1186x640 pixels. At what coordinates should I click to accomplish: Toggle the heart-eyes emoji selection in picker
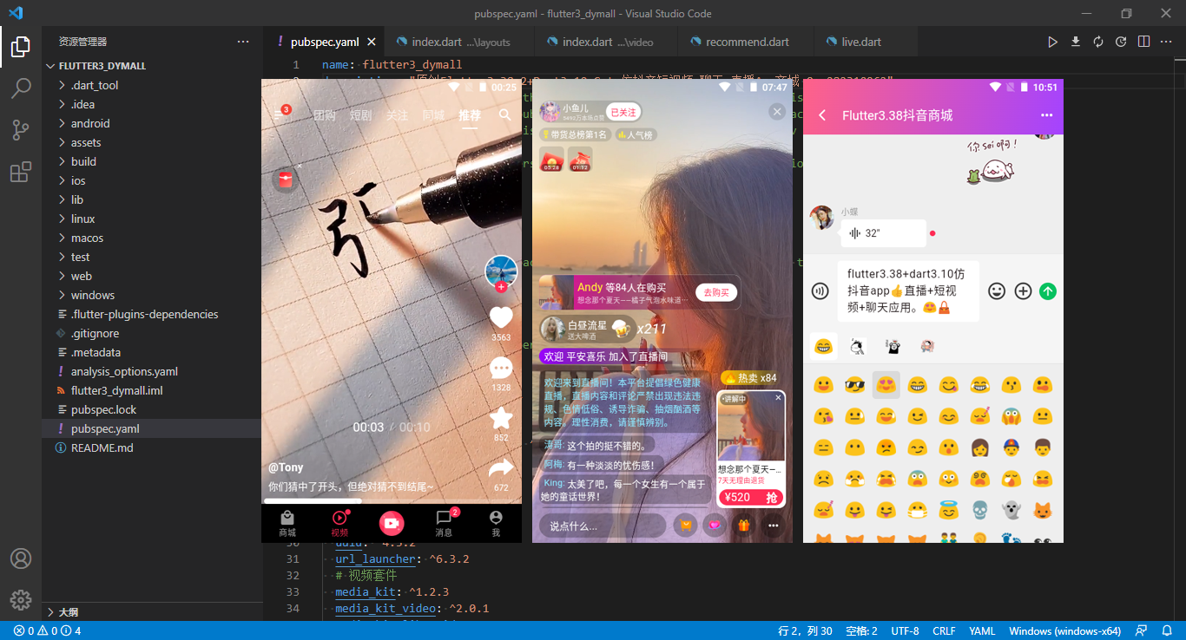[886, 384]
